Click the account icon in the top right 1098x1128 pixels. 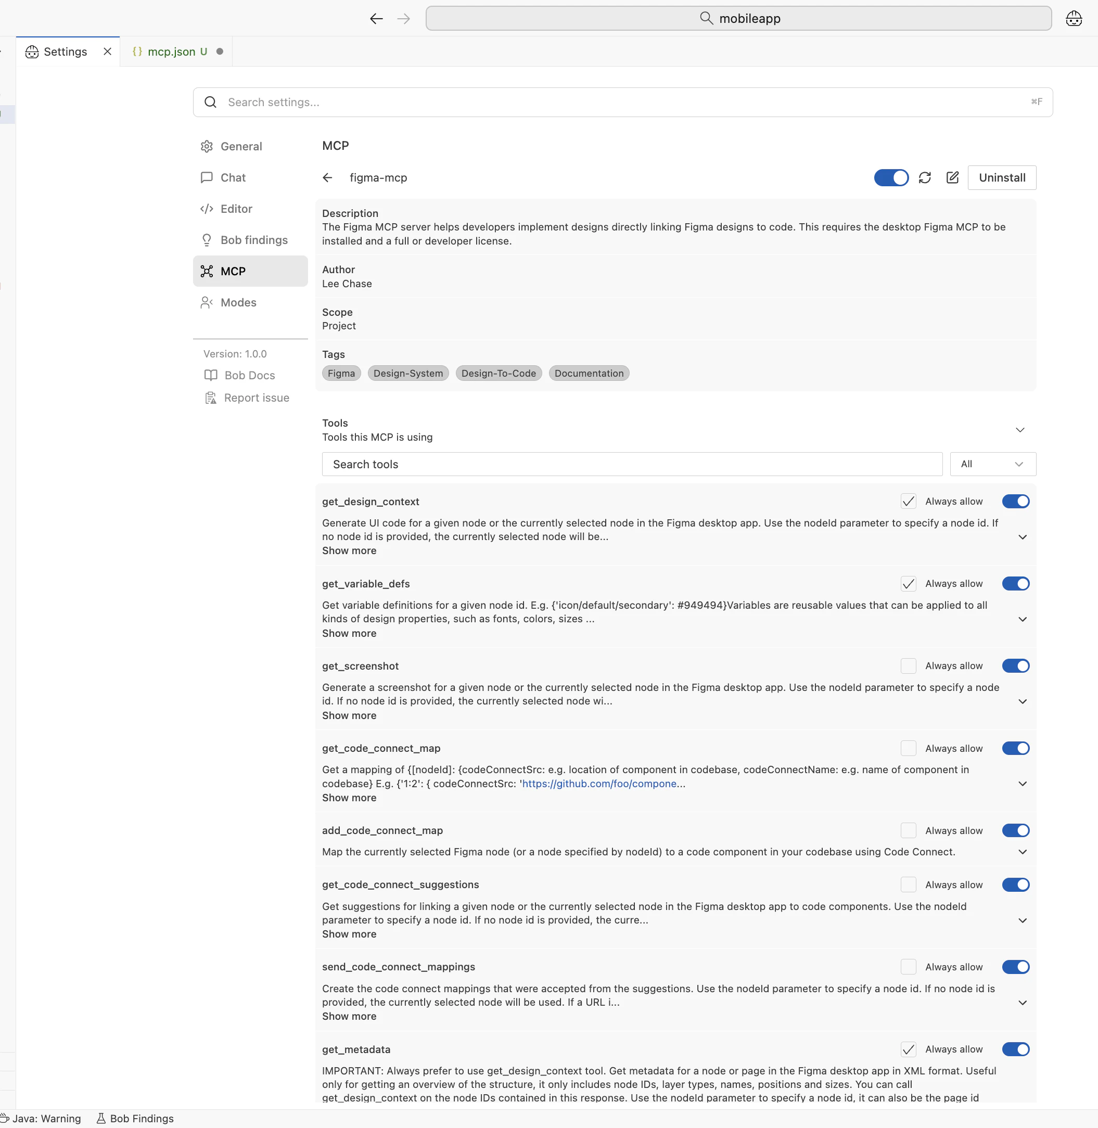[x=1073, y=18]
